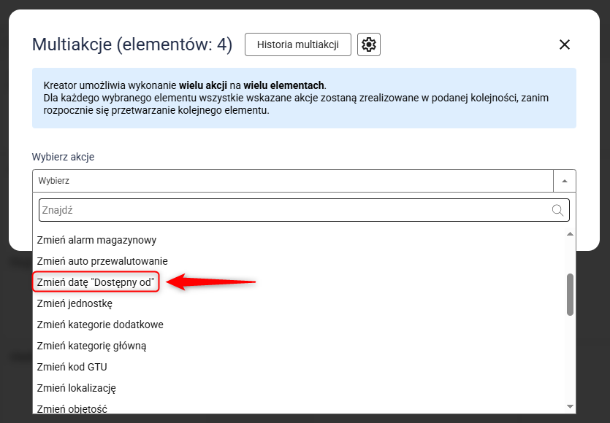Choose Zmień lokalizację from dropdown list

tap(77, 388)
